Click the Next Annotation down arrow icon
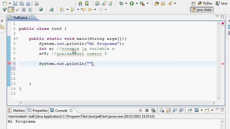The width and height of the screenshot is (230, 129). point(61,10)
